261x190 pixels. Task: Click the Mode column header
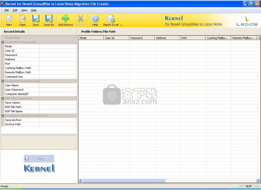tap(91, 38)
